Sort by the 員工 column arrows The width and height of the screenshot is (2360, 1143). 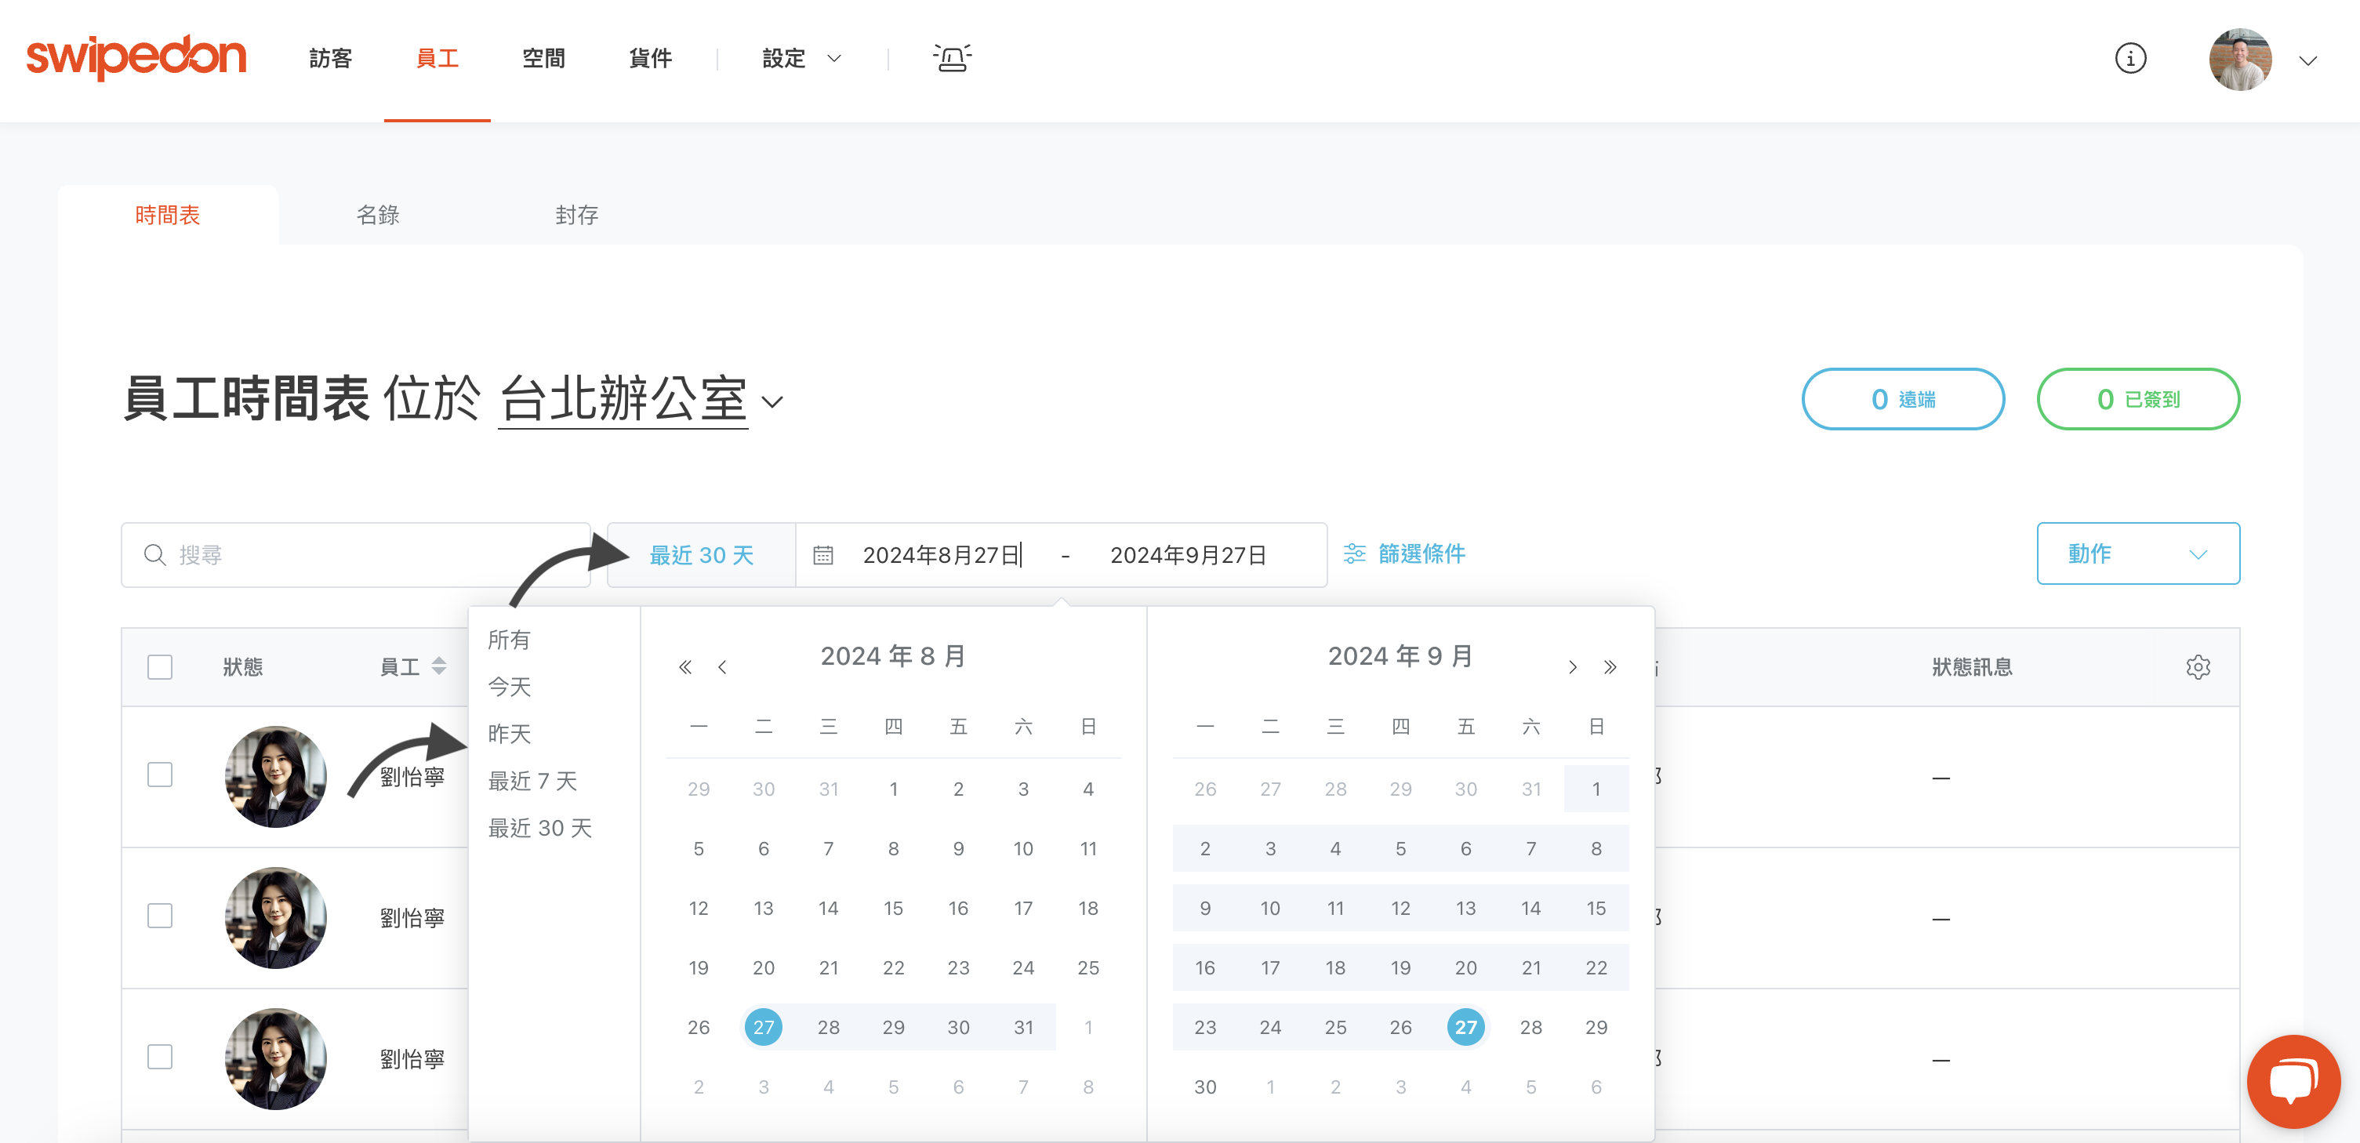coord(439,666)
